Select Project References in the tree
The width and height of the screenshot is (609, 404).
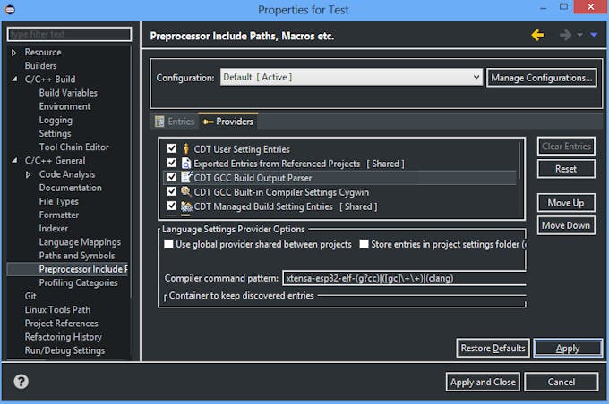coord(62,324)
